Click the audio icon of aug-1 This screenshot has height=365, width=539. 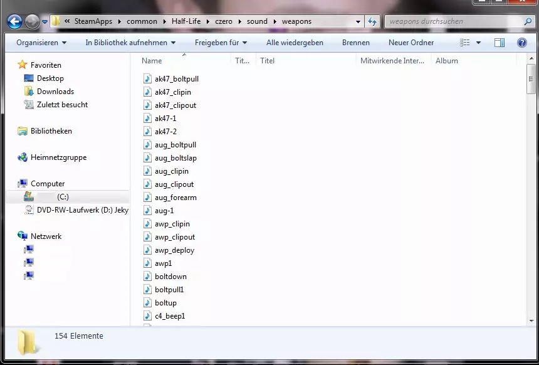[x=147, y=211]
